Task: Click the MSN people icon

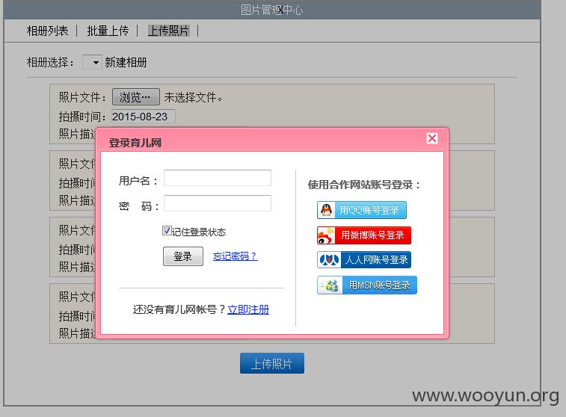Action: [x=330, y=285]
